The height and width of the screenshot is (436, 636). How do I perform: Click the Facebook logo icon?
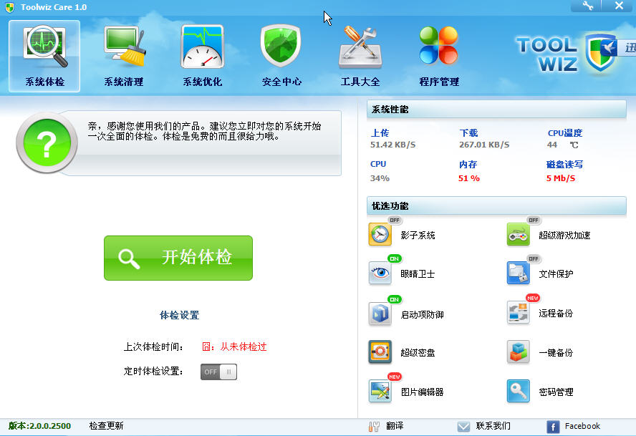click(x=553, y=427)
